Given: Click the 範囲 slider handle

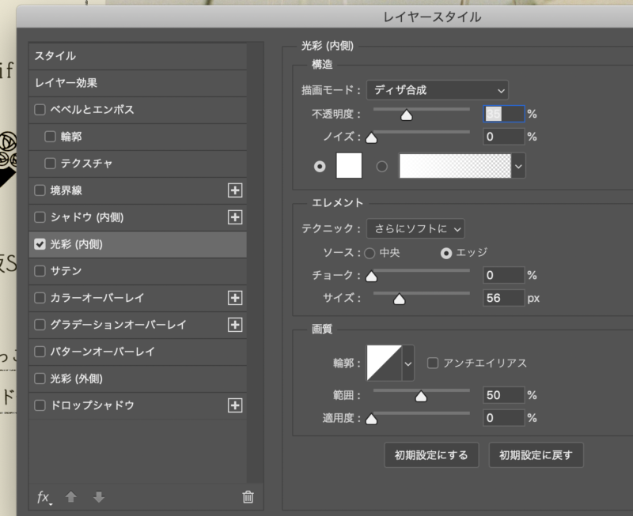Looking at the screenshot, I should 421,397.
